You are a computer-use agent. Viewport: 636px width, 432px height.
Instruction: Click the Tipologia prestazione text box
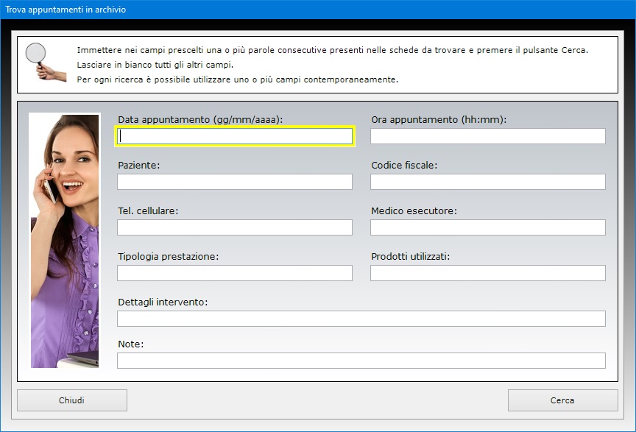point(235,273)
